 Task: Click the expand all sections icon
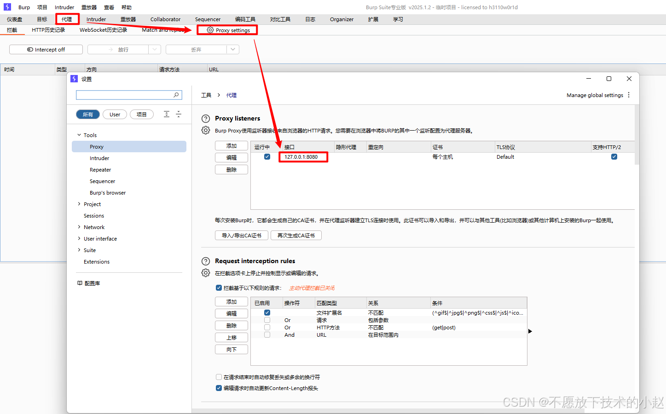pyautogui.click(x=167, y=114)
